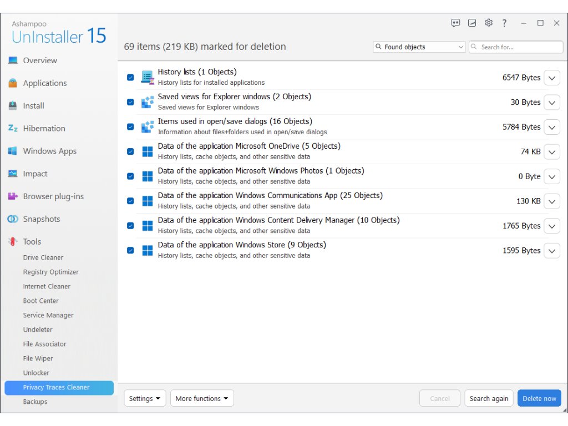
Task: Click the Windows Photos row icon
Action: click(148, 176)
